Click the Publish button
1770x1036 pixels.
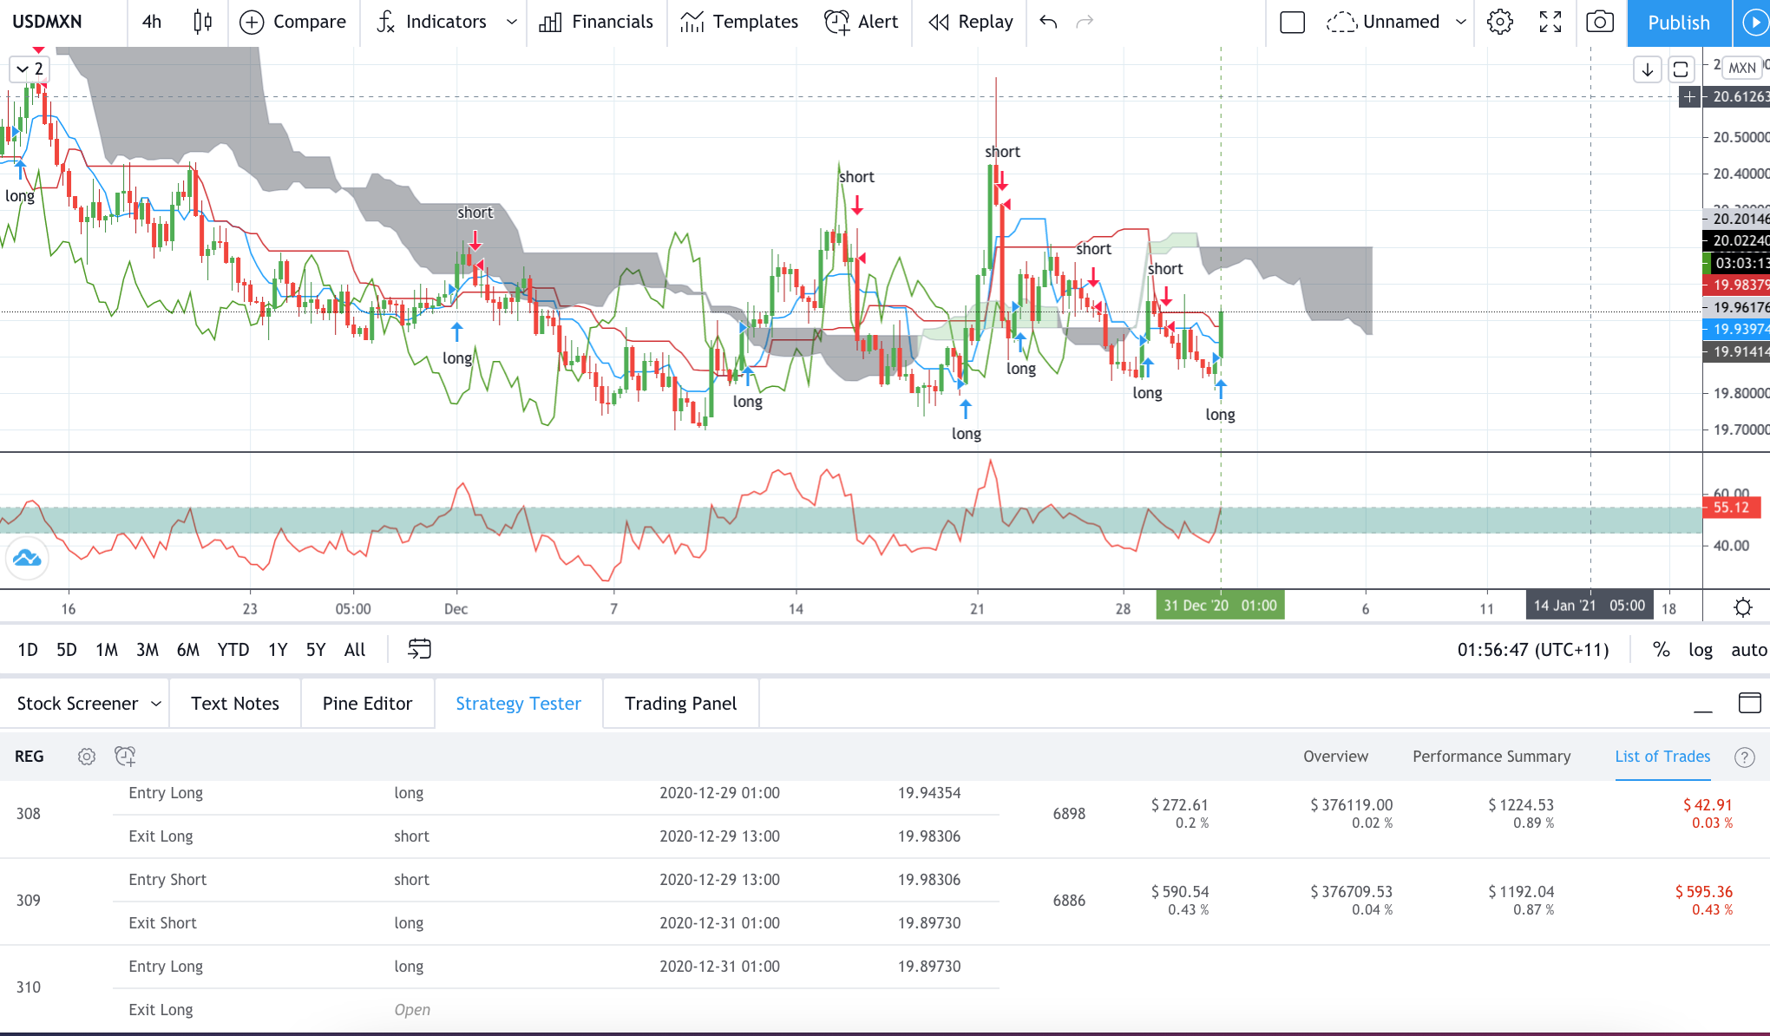pos(1678,23)
